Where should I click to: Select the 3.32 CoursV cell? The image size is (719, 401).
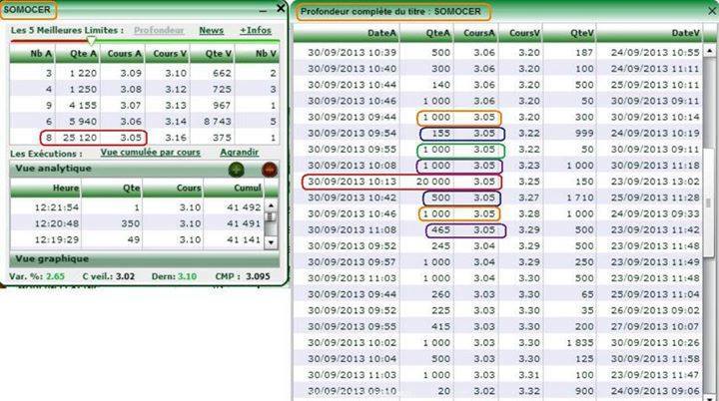click(x=529, y=391)
